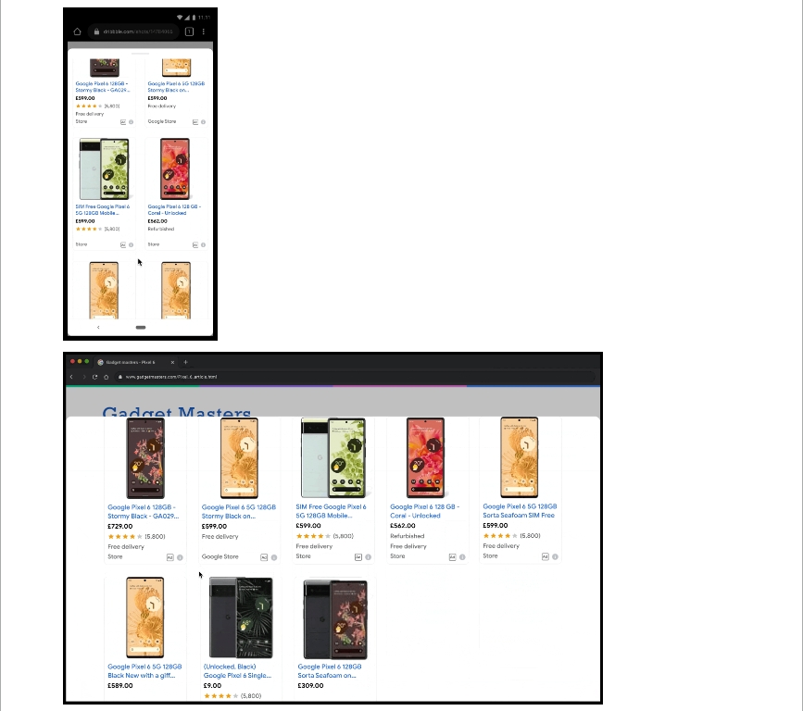This screenshot has width=803, height=711.
Task: Click the desktop address bar URL
Action: 171,377
